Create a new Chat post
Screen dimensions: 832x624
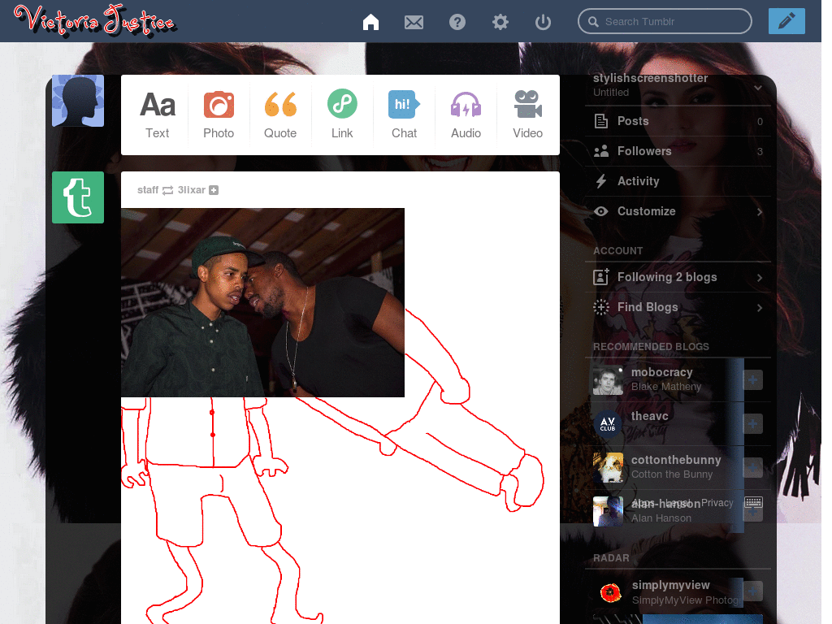tap(404, 115)
